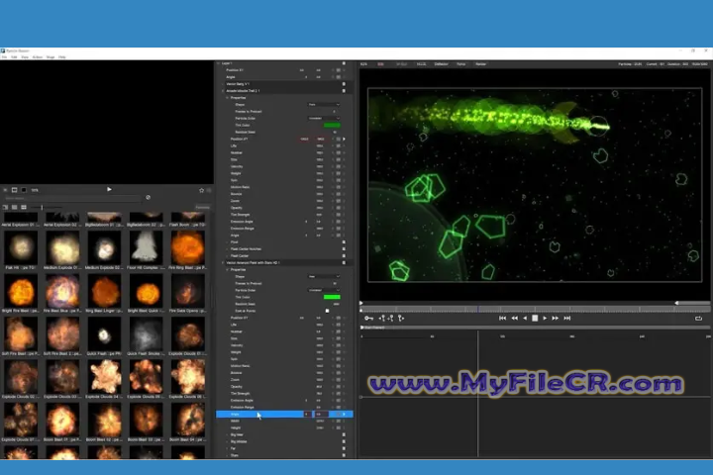Toggle the Vector Bang V 1 emitter checkbox
Image resolution: width=713 pixels, height=475 pixels.
[344, 84]
